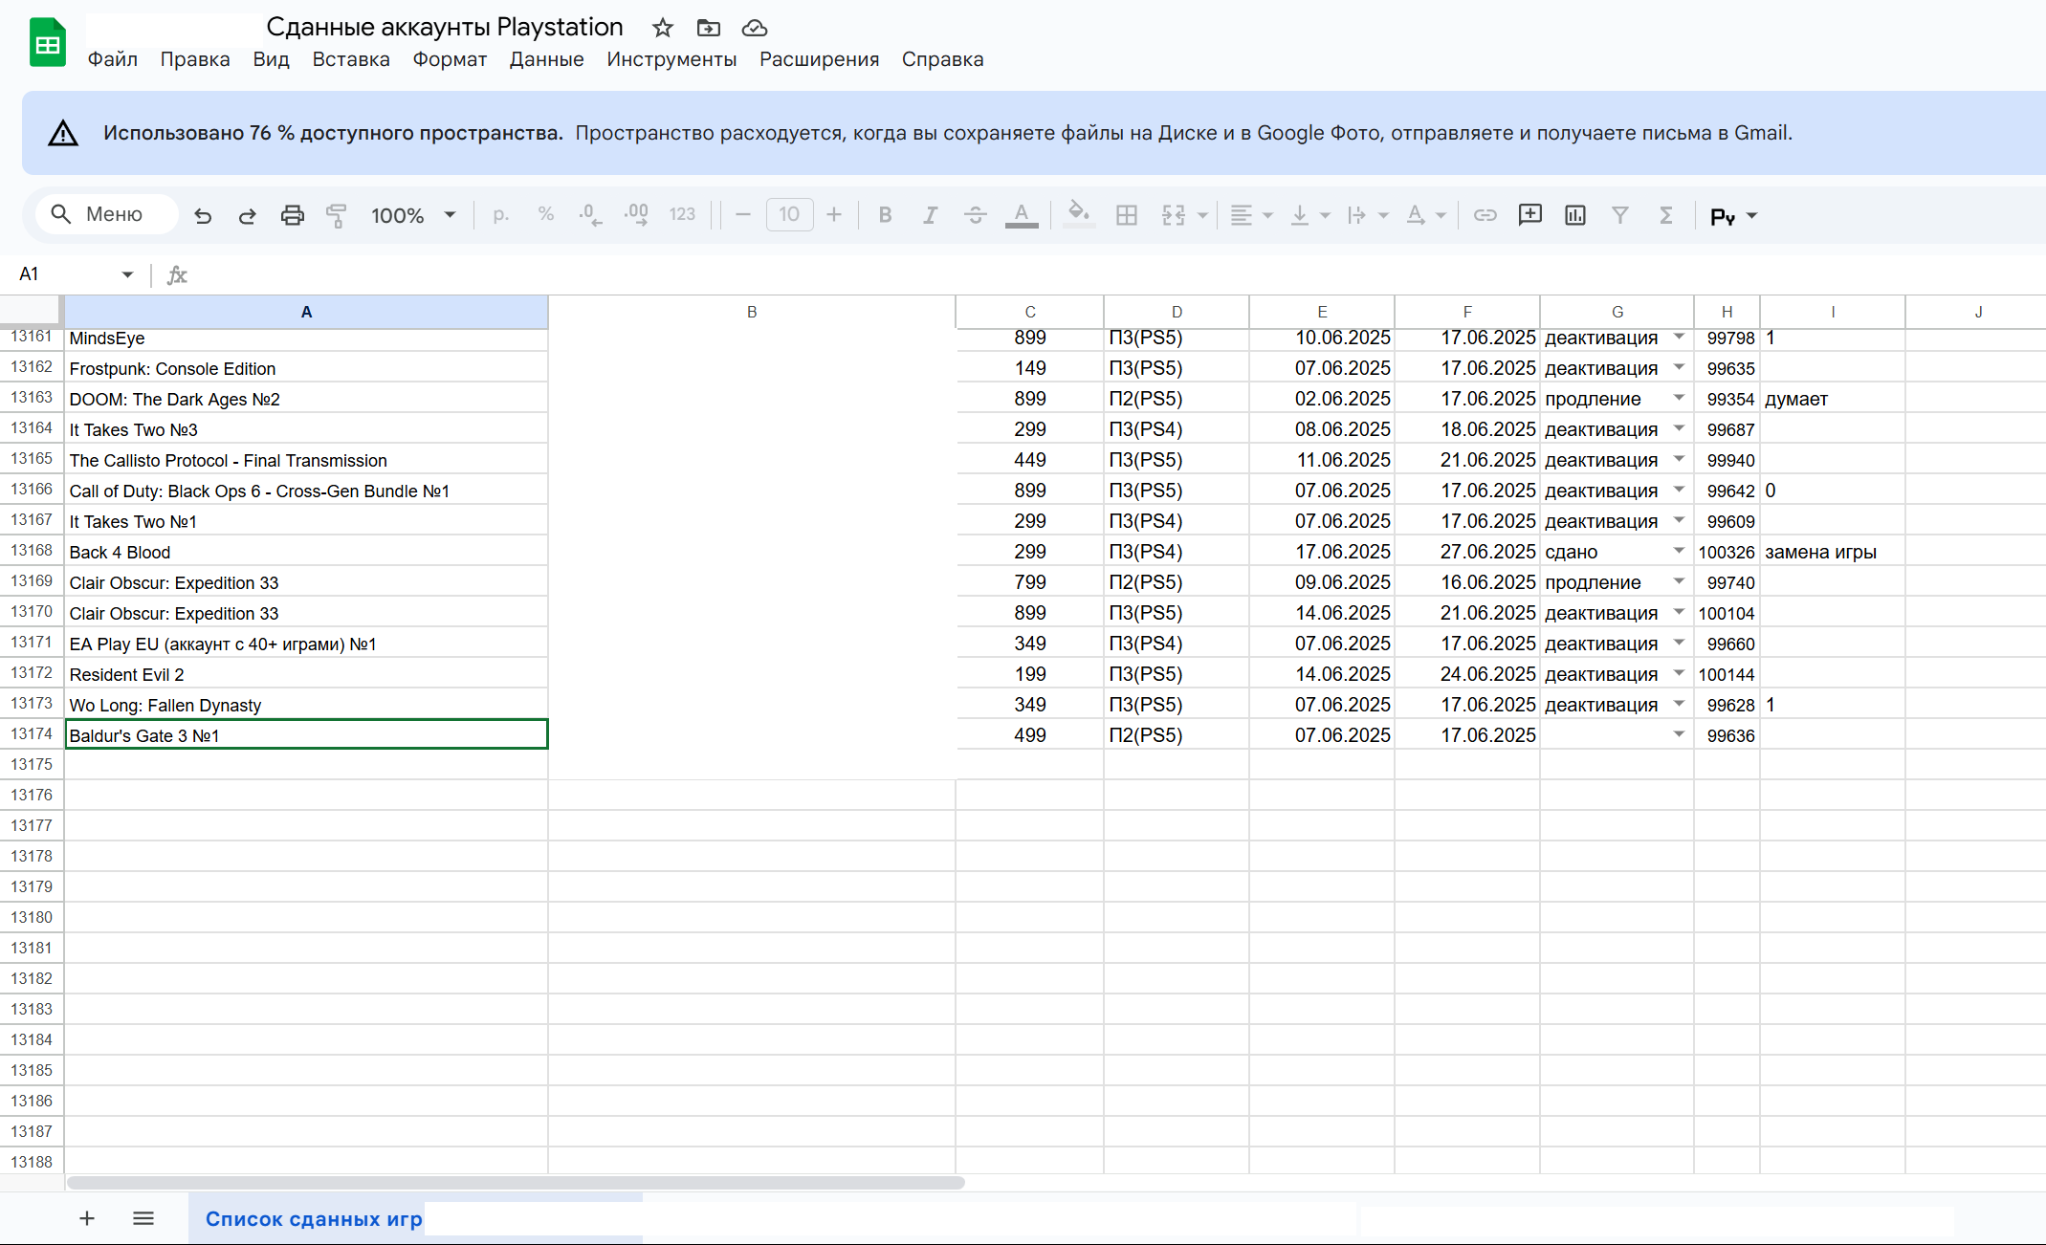Open merge cells options arrow
This screenshot has width=2046, height=1245.
tap(1202, 216)
